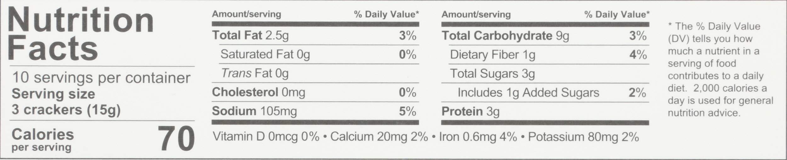Click the Dietary Fiber 1g row
This screenshot has width=787, height=160.
click(549, 55)
